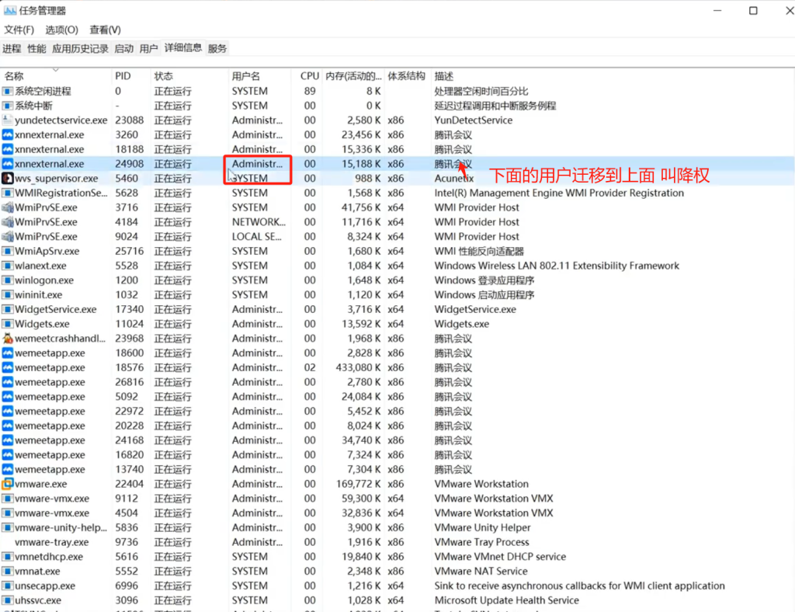This screenshot has height=612, width=795.
Task: Click the vmnetdhcp.exe process icon
Action: [x=7, y=557]
